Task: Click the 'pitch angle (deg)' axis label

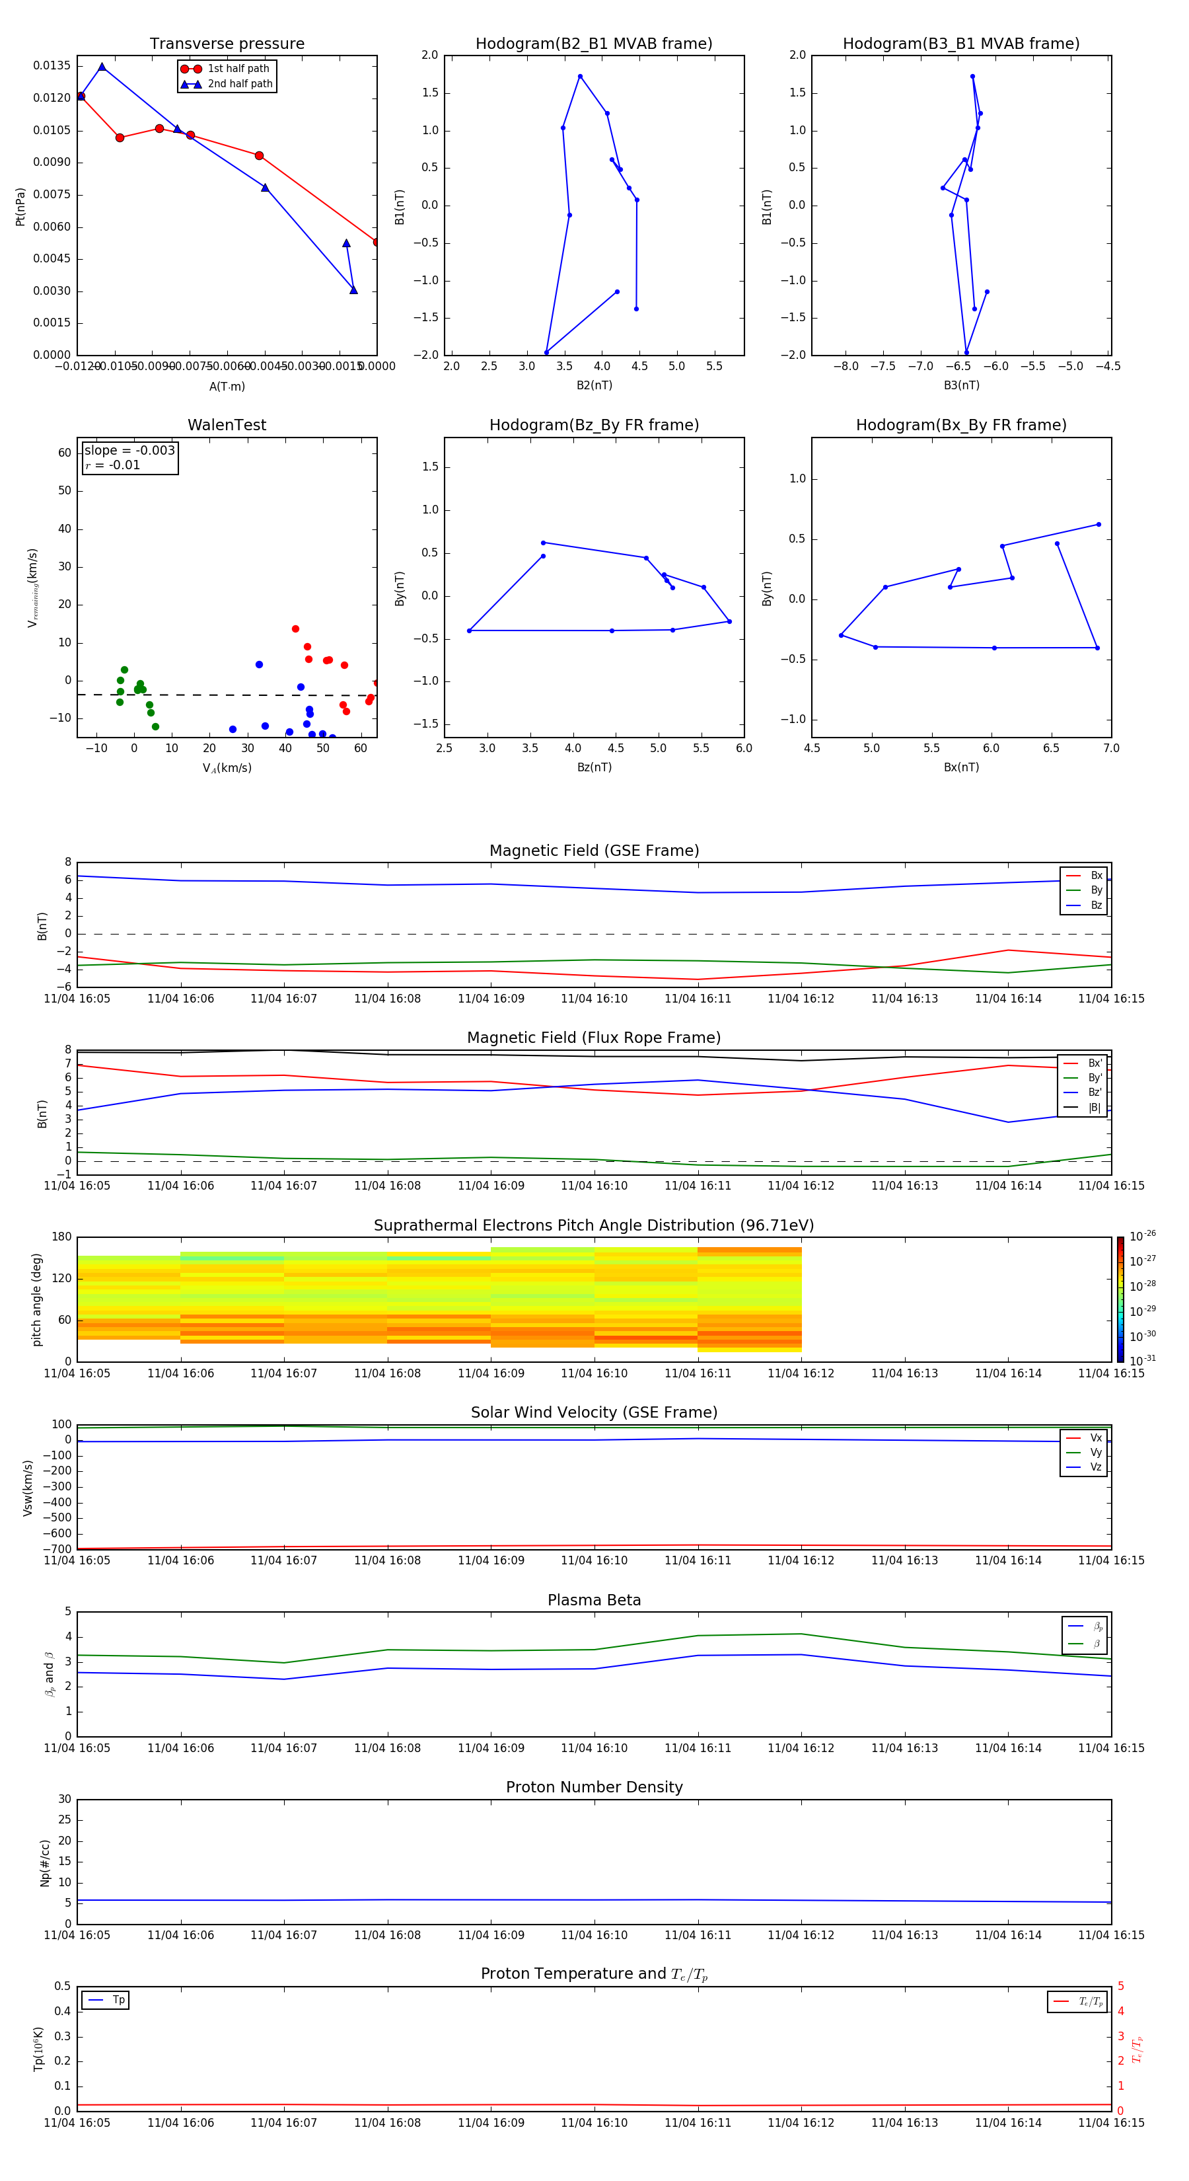Action: click(36, 1299)
